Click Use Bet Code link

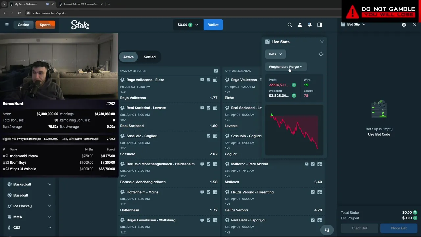379,134
